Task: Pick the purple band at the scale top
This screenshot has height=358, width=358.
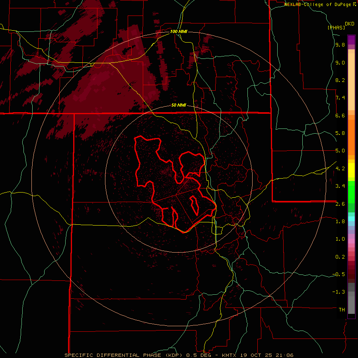Action: pyautogui.click(x=351, y=40)
